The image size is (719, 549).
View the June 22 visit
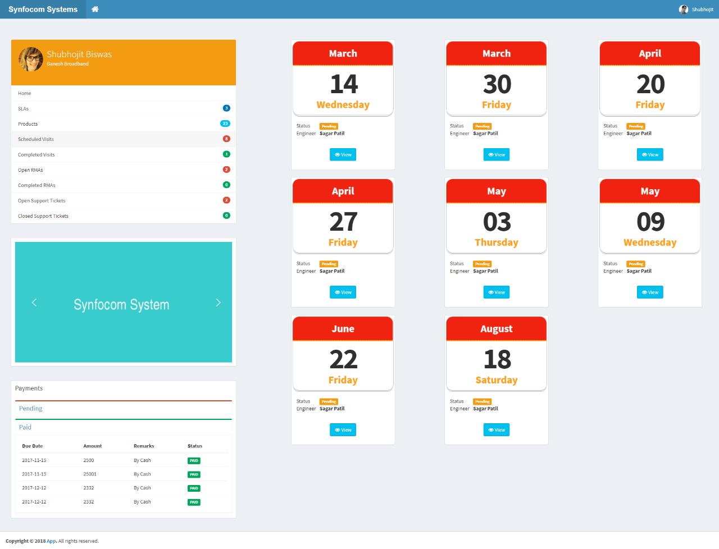coord(343,430)
